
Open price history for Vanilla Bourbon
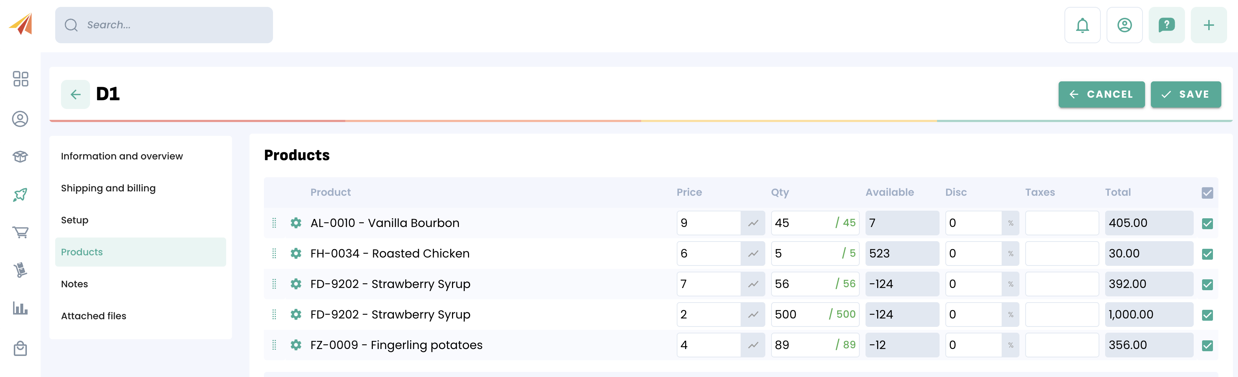[x=753, y=223]
